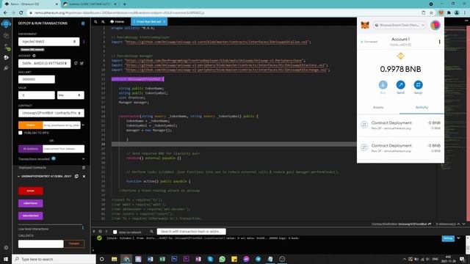Open Deploy & Run sidebar icon
The height and width of the screenshot is (264, 470).
(6, 57)
